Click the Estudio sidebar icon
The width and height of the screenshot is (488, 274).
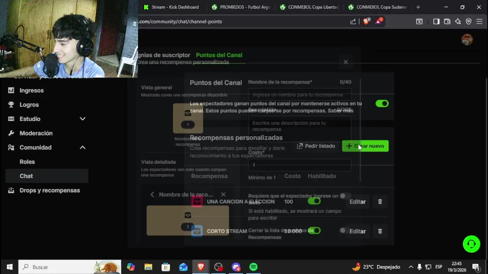pyautogui.click(x=11, y=119)
